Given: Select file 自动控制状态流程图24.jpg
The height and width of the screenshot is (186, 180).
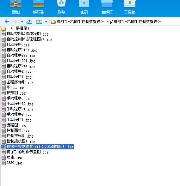Looking at the screenshot, I should tap(27, 39).
